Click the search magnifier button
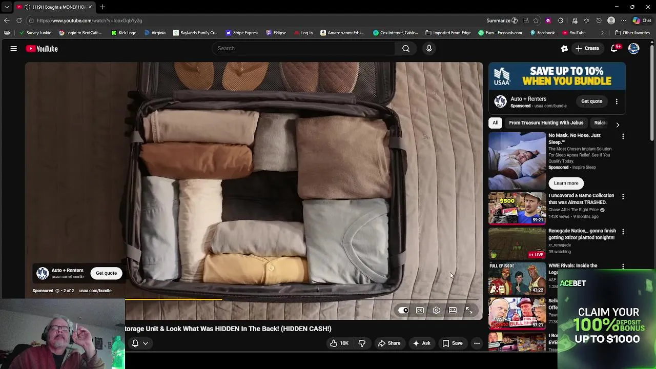656x369 pixels. tap(406, 48)
